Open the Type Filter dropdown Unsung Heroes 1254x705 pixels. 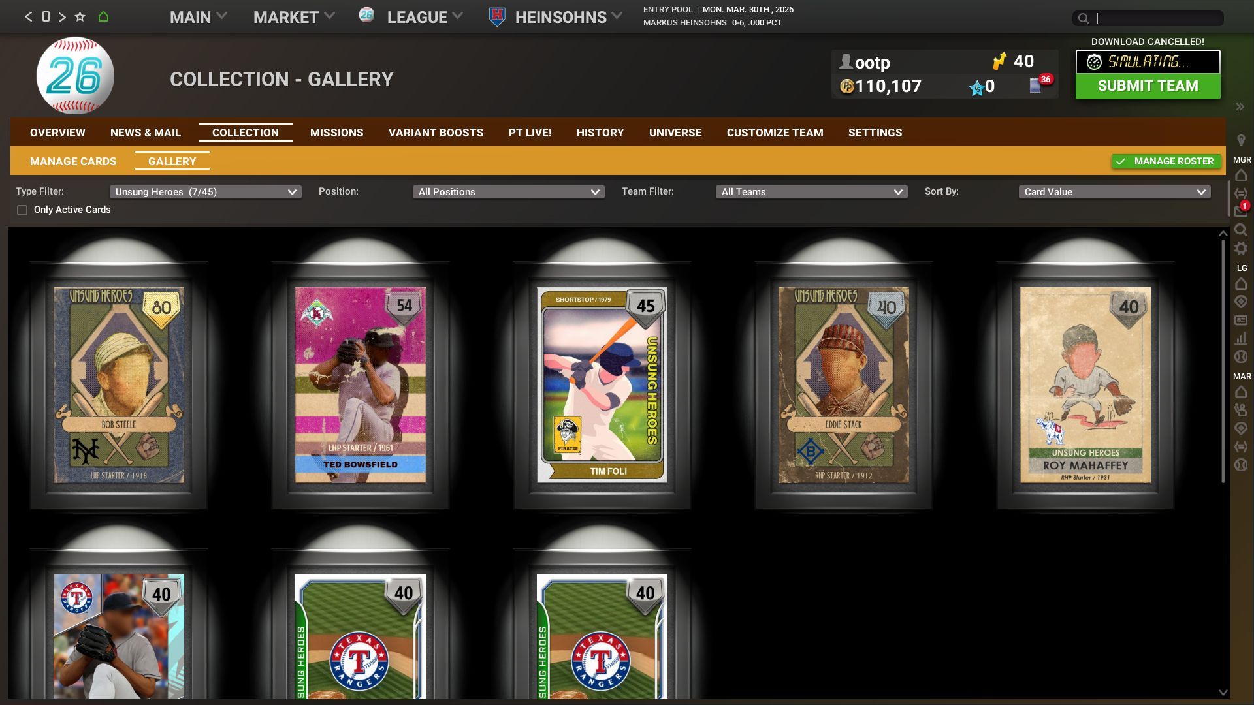(205, 192)
